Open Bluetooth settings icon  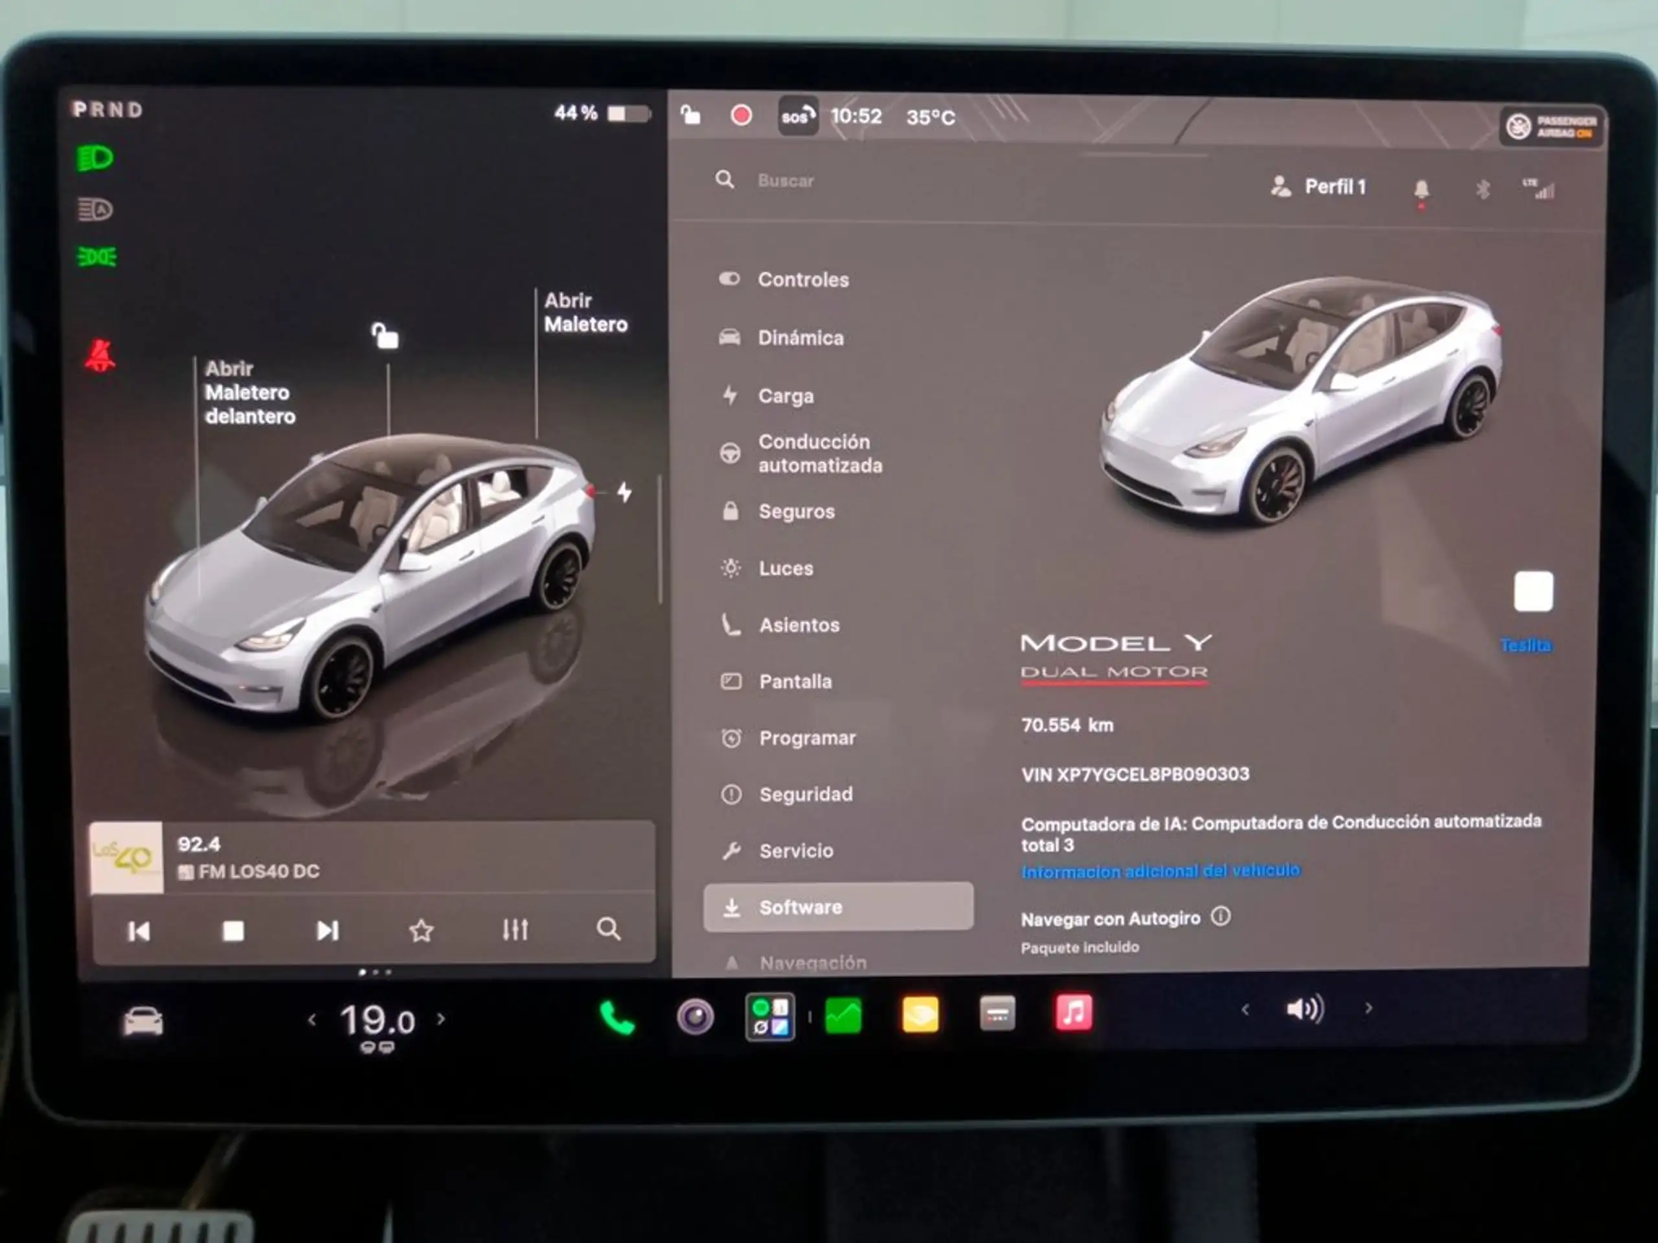[1482, 190]
